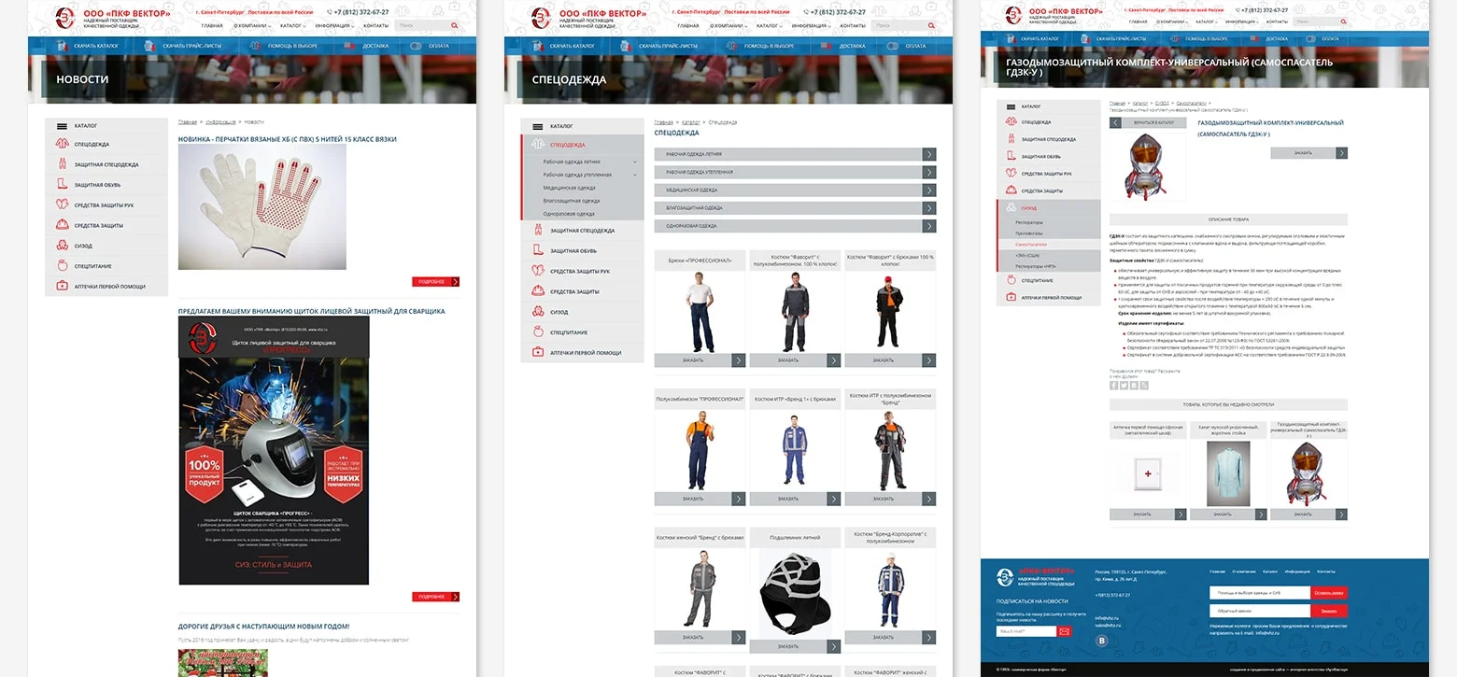Click Заказать under Полукомбинезон "ПРОФЕССИОНАЛ"

pyautogui.click(x=700, y=499)
